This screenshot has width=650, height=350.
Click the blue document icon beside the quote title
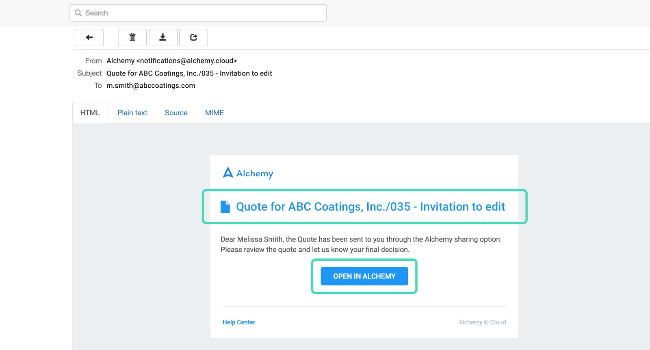[225, 207]
